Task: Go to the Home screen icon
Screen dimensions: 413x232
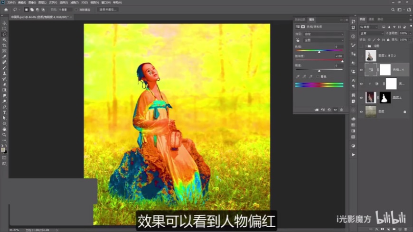Action: (6, 9)
